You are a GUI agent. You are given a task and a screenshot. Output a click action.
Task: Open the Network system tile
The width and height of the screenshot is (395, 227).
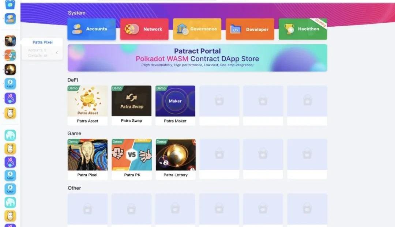click(144, 29)
